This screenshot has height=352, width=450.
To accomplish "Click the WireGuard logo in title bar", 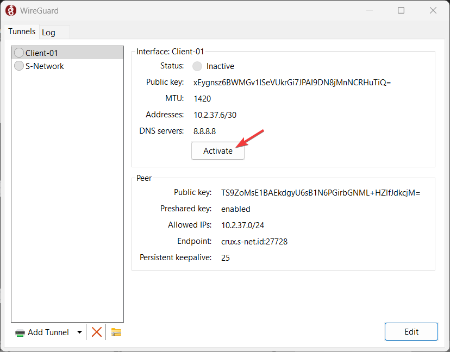I will point(11,11).
